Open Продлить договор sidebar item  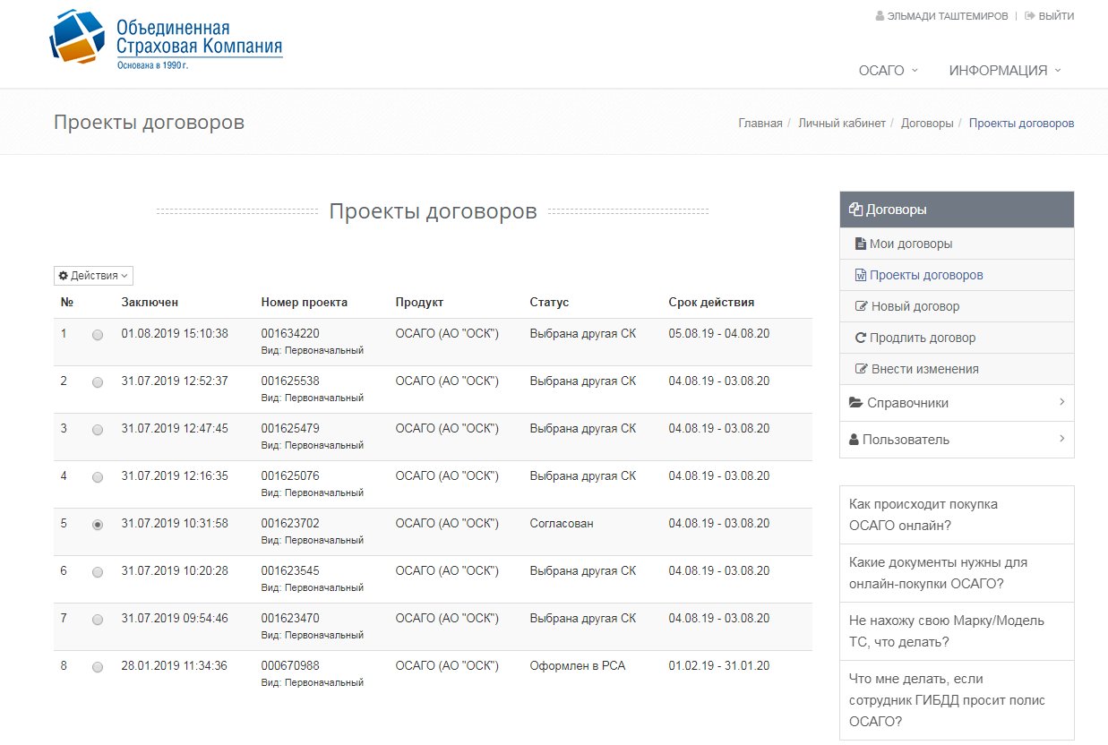pyautogui.click(x=957, y=338)
